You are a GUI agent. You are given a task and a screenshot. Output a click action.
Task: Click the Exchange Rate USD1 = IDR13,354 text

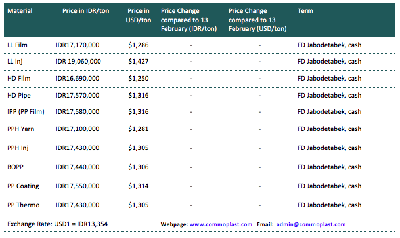(x=57, y=224)
